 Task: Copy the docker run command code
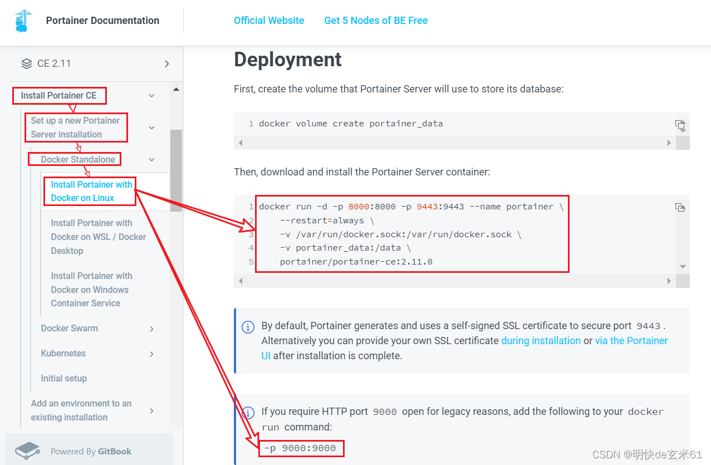click(x=680, y=207)
